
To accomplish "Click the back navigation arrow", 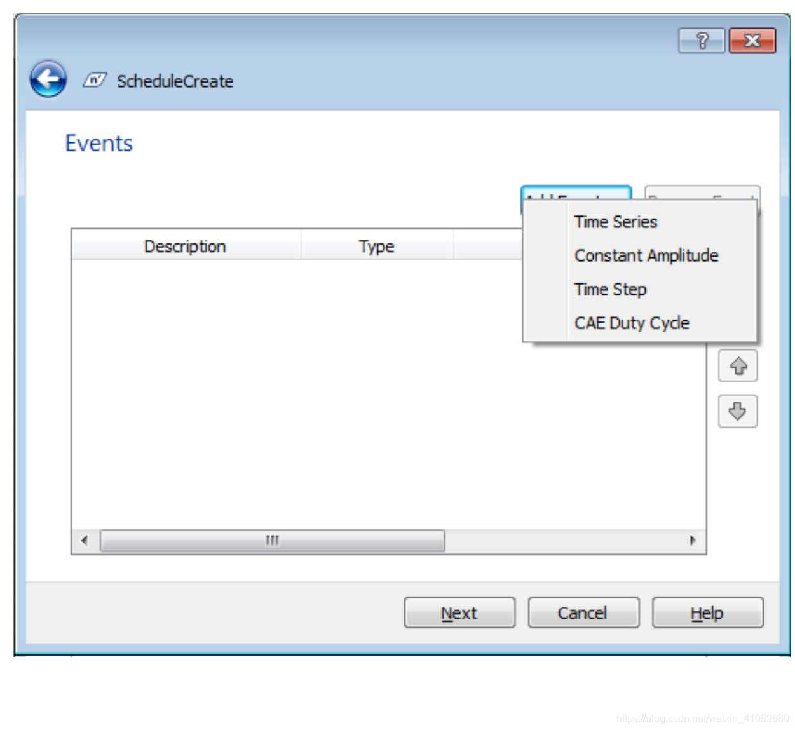I will pos(48,78).
